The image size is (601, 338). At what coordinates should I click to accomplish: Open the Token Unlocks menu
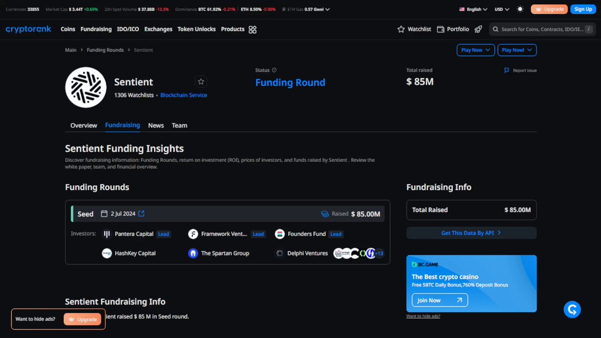coord(196,30)
